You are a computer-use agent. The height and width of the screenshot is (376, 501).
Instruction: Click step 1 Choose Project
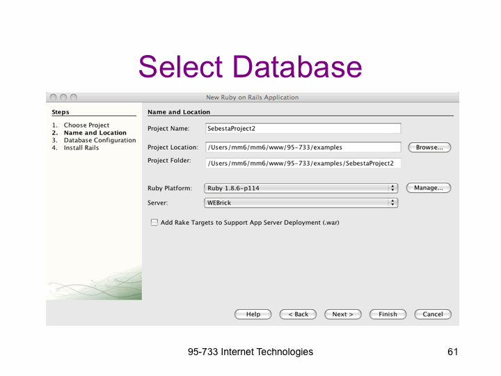(86, 125)
